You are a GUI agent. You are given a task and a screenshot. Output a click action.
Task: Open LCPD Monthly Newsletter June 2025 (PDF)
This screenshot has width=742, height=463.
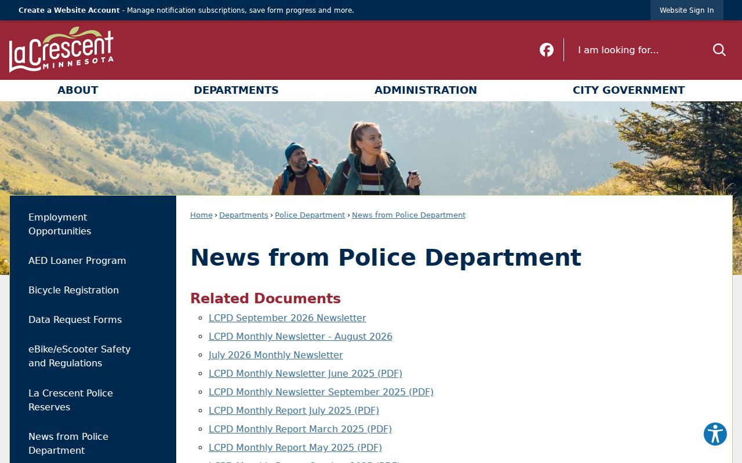[x=305, y=373]
